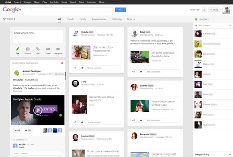Screen dimensions: 233x157
Task: Open the More dropdown in stream tabs
Action: 131,19
